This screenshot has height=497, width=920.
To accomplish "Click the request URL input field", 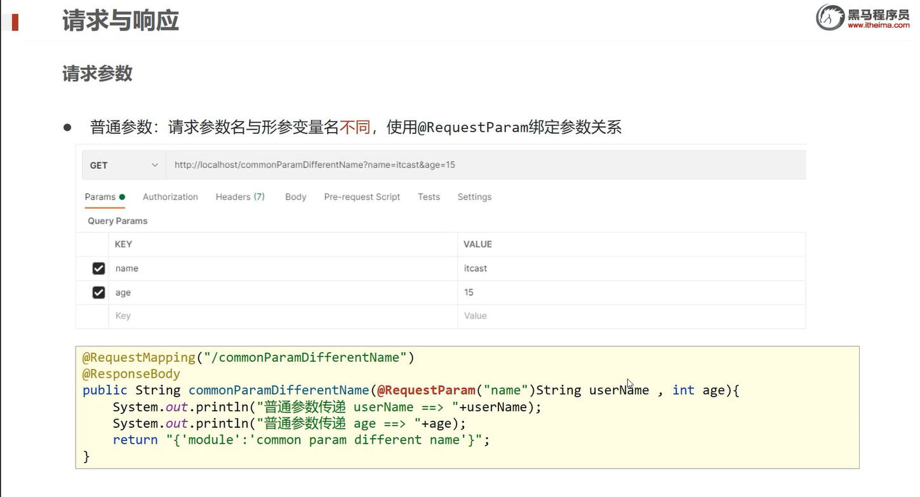I will [x=486, y=165].
